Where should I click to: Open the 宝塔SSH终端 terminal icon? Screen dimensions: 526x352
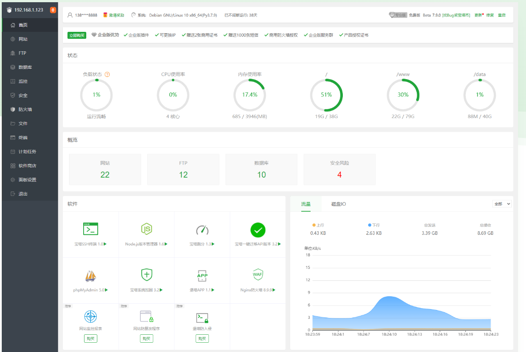coord(91,229)
